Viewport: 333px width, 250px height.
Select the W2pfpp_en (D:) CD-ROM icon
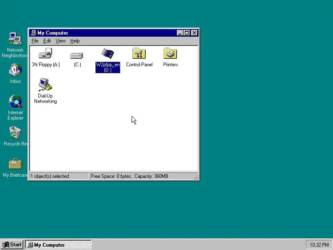coord(108,53)
